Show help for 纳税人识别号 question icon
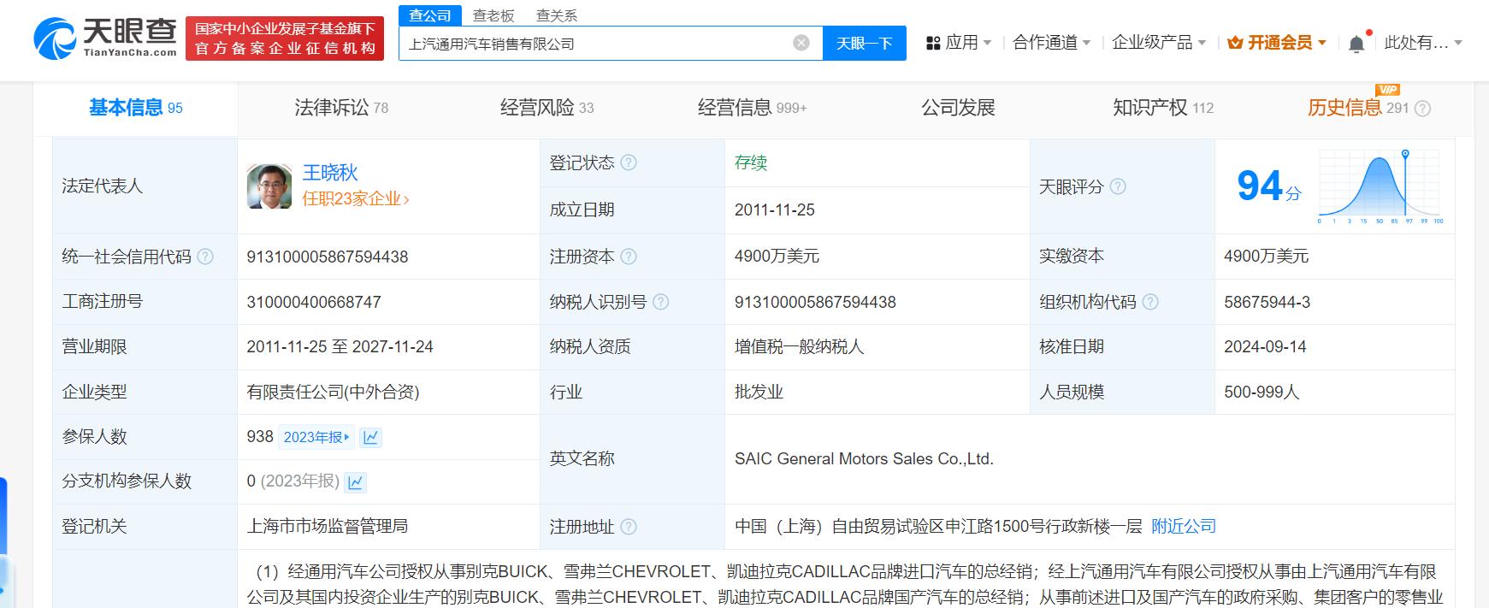This screenshot has width=1489, height=608. coord(660,302)
